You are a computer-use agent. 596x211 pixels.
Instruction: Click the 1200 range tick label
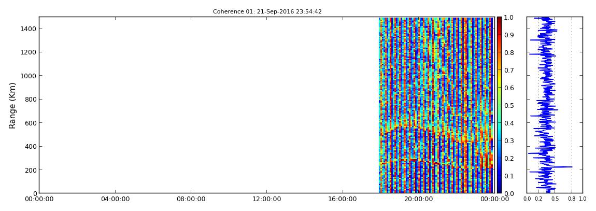28,52
